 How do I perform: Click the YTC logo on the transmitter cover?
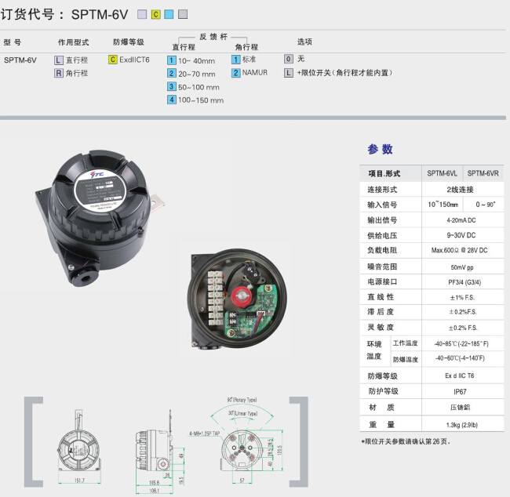pos(97,174)
